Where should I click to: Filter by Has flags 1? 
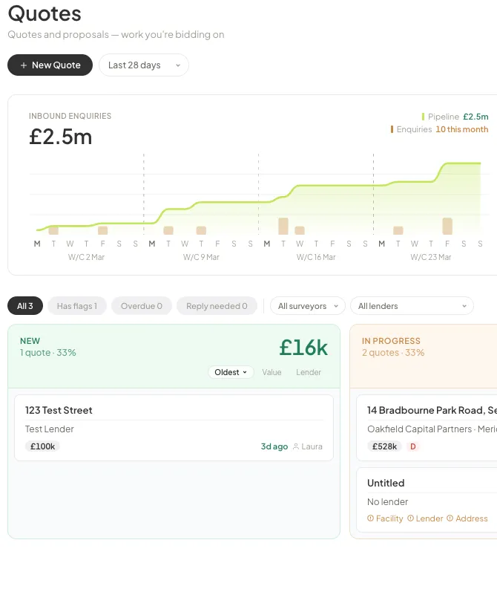click(77, 306)
